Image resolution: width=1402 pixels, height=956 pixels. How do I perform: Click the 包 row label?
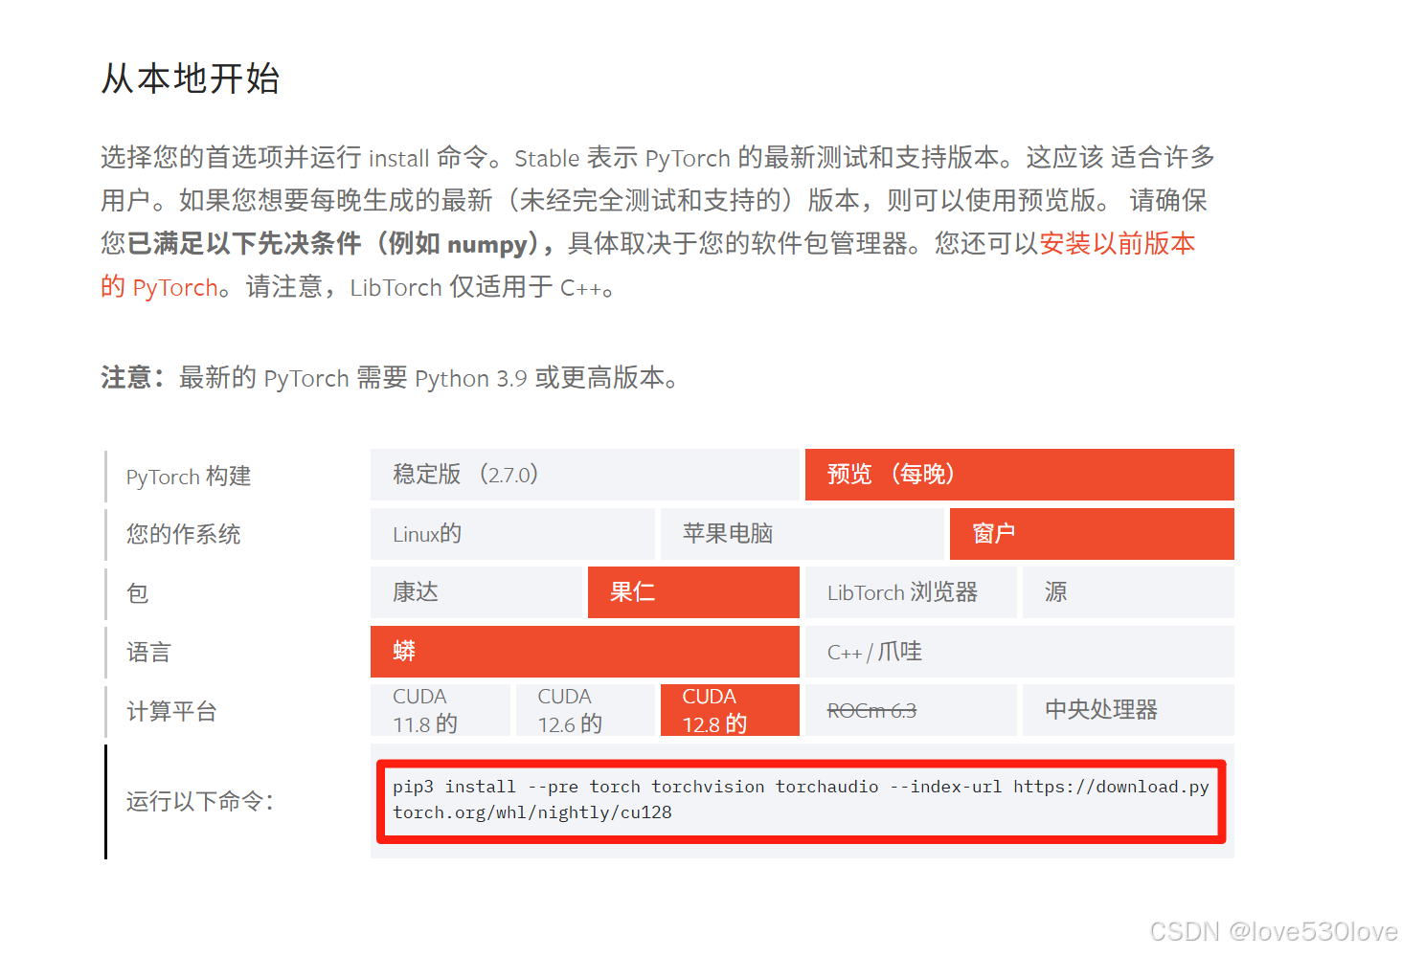[x=138, y=593]
